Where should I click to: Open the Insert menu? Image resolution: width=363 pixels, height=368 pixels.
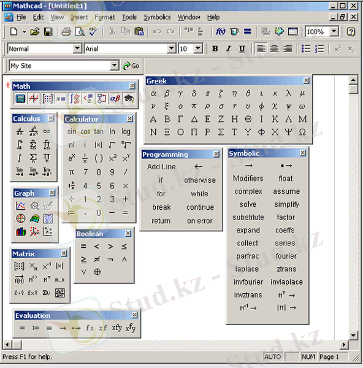coord(79,17)
